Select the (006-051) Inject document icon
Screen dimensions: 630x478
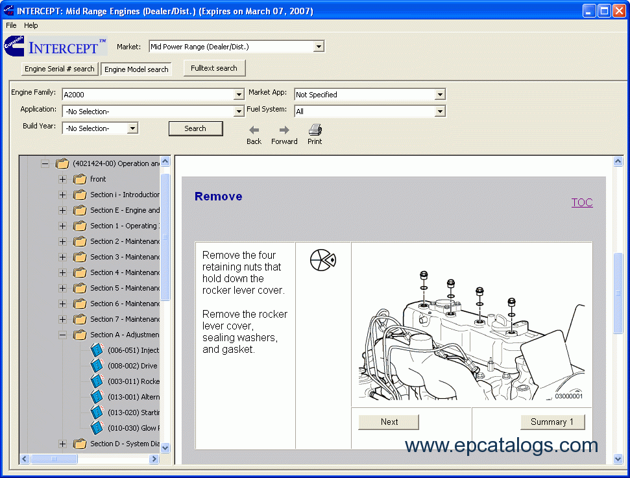pyautogui.click(x=97, y=350)
